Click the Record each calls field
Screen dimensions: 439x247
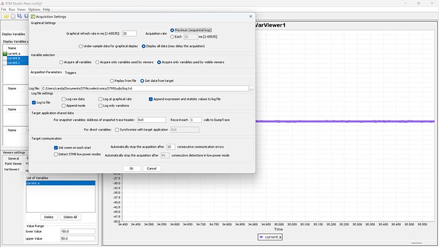[196, 120]
